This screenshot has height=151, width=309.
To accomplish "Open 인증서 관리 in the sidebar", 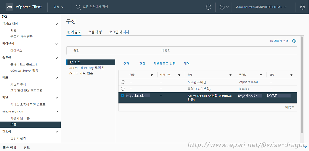I will coord(18,138).
